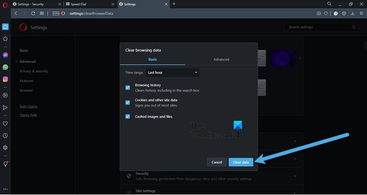
Task: Open Easy Setup sliders icon
Action: (361, 14)
